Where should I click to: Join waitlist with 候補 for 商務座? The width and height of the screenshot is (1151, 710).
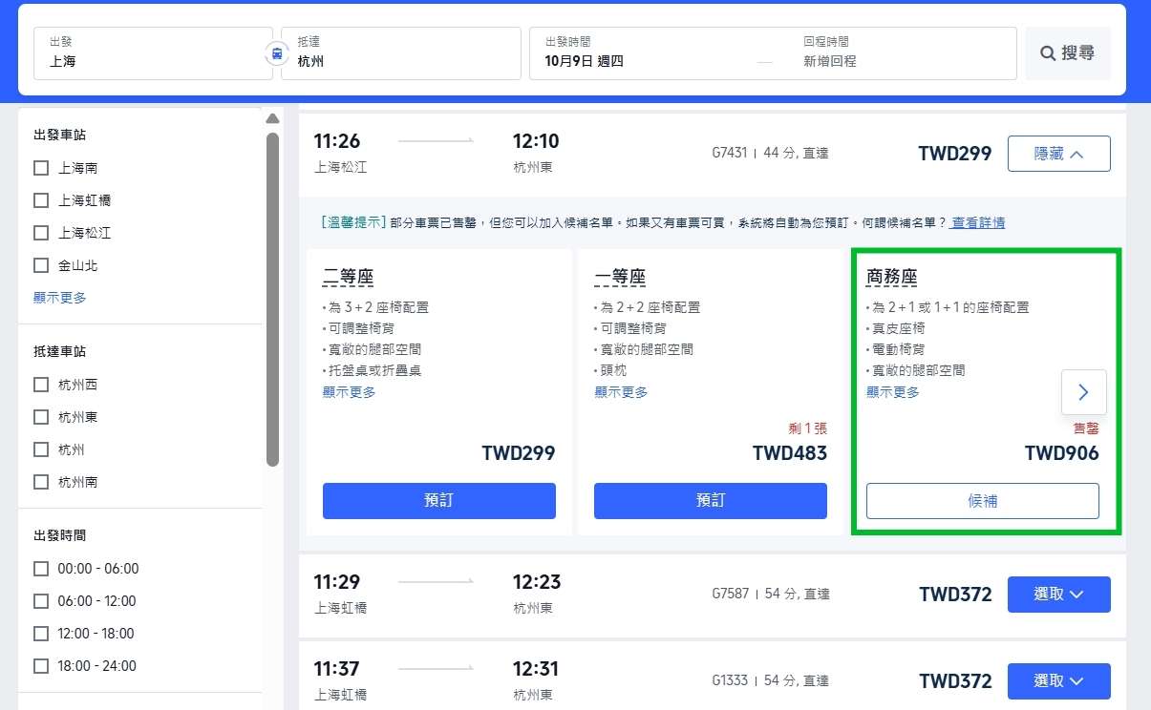[982, 501]
